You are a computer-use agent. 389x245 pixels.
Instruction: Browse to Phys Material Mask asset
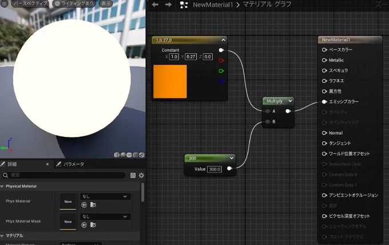pos(93,225)
